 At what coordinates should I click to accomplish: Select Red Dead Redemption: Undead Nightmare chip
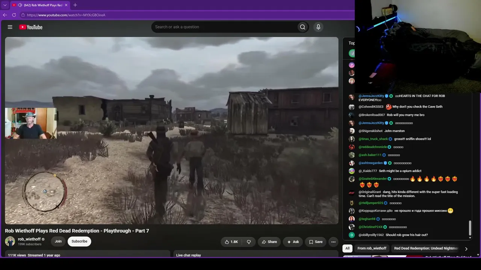click(426, 248)
